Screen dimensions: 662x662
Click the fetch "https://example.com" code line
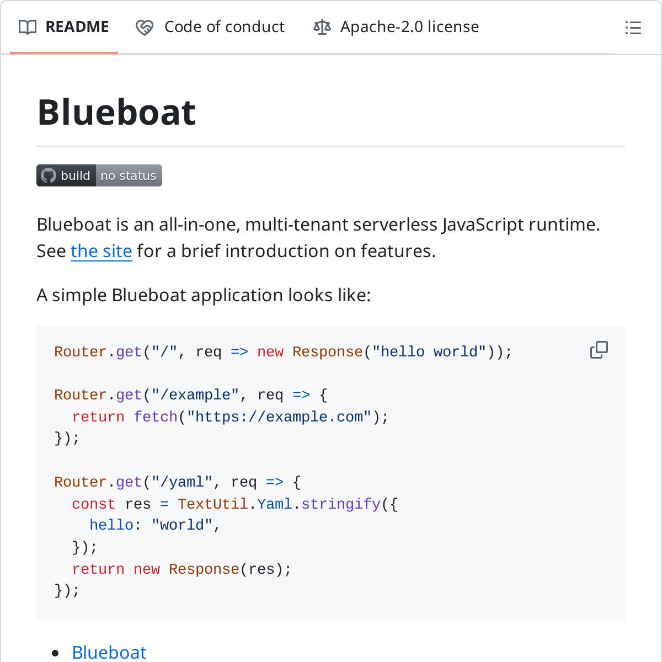click(x=230, y=417)
